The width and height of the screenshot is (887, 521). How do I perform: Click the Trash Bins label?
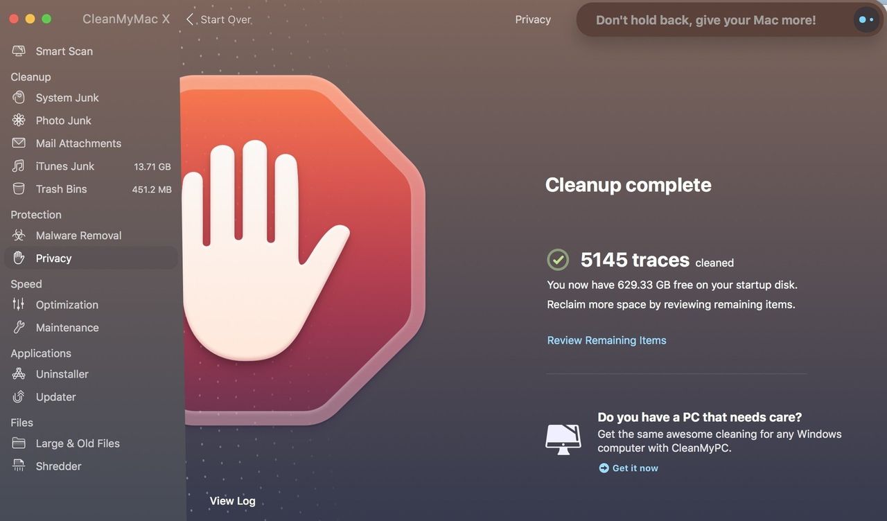(62, 189)
